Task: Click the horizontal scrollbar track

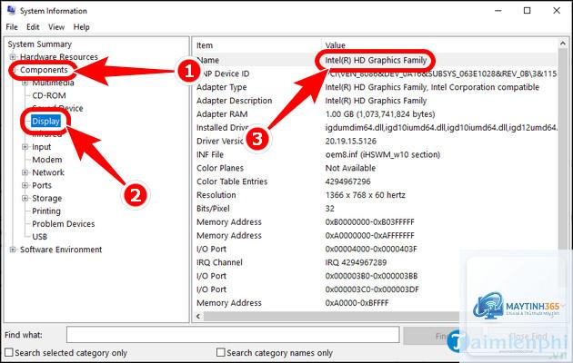Action: [x=331, y=316]
